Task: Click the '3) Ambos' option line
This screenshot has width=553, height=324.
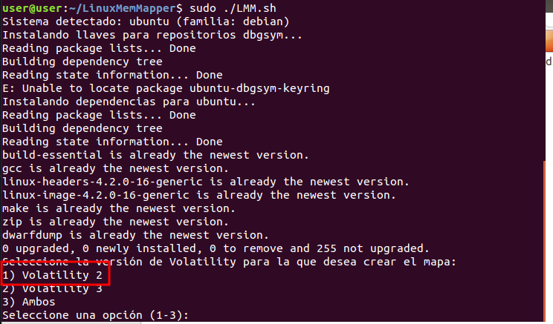Action: pos(29,302)
